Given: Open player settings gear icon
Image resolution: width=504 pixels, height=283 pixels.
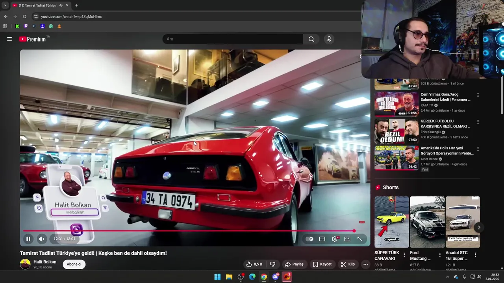Looking at the screenshot, I should (x=335, y=239).
